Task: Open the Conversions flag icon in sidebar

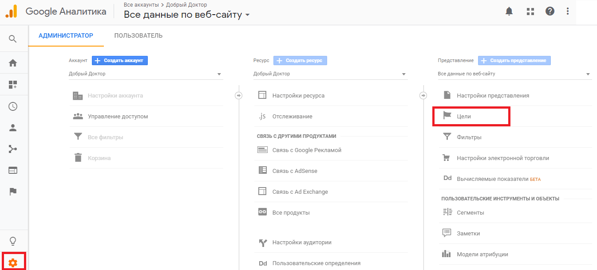Action: pos(13,192)
